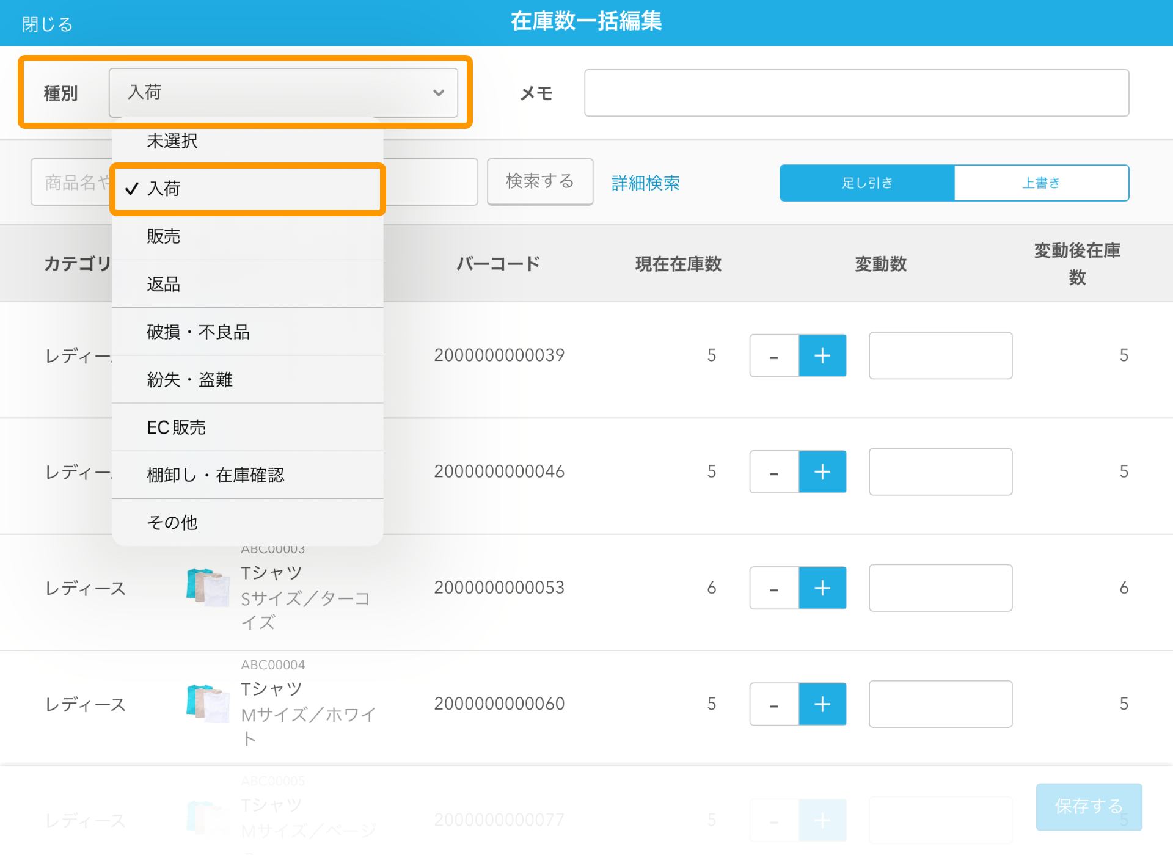Open the 種別 dropdown showing 入荷
The image size is (1173, 855).
283,93
